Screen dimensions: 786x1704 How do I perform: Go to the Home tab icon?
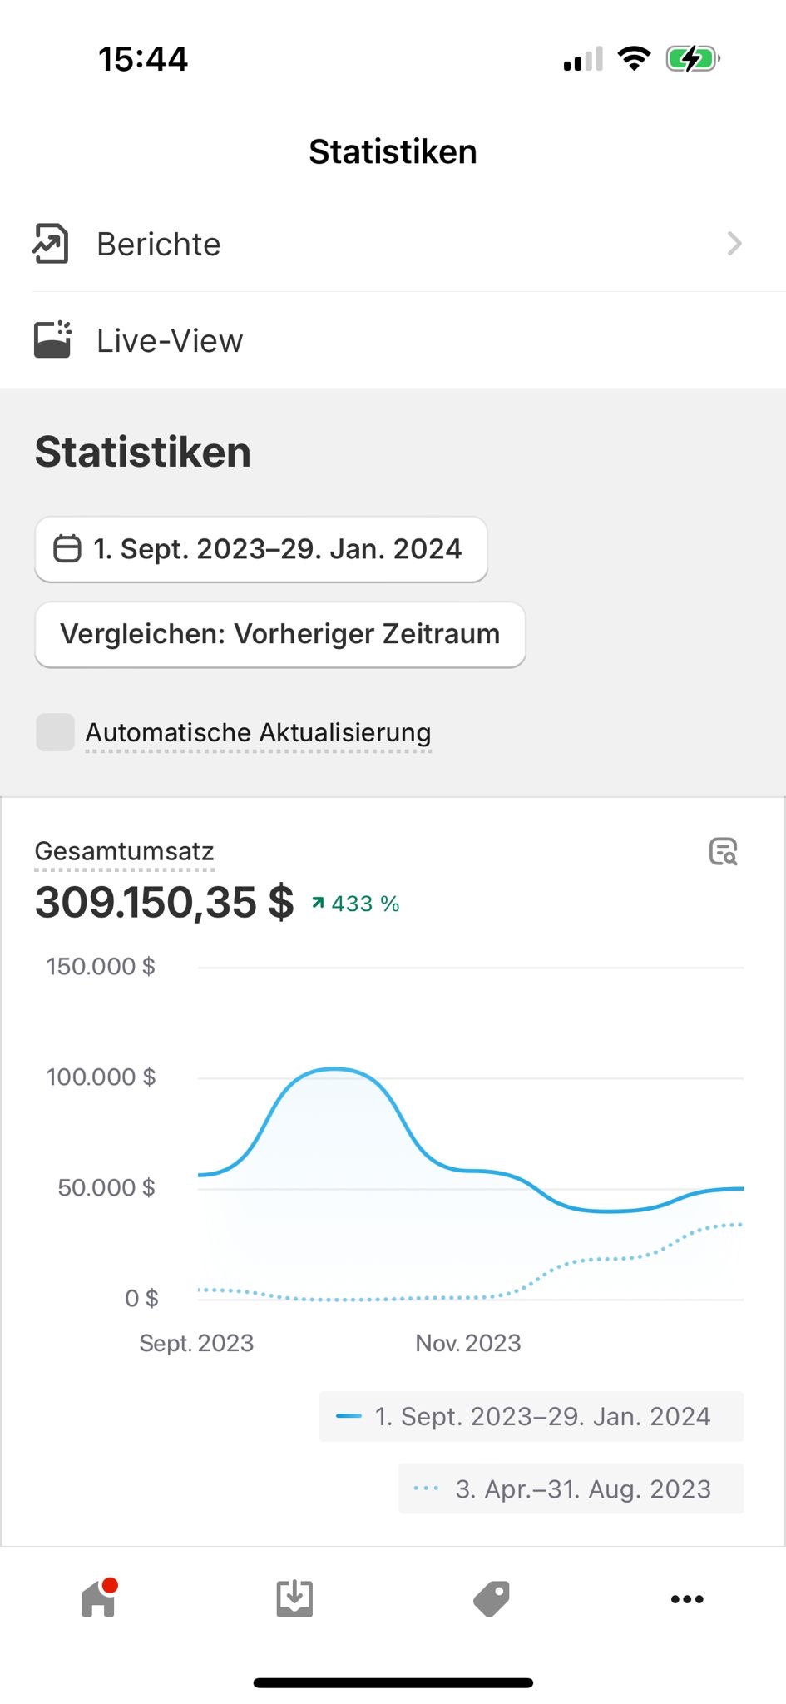(99, 1597)
